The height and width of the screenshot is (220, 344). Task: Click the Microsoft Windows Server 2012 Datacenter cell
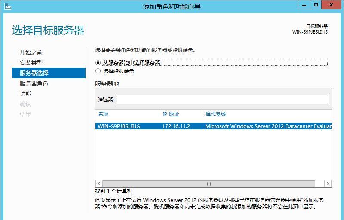268,126
